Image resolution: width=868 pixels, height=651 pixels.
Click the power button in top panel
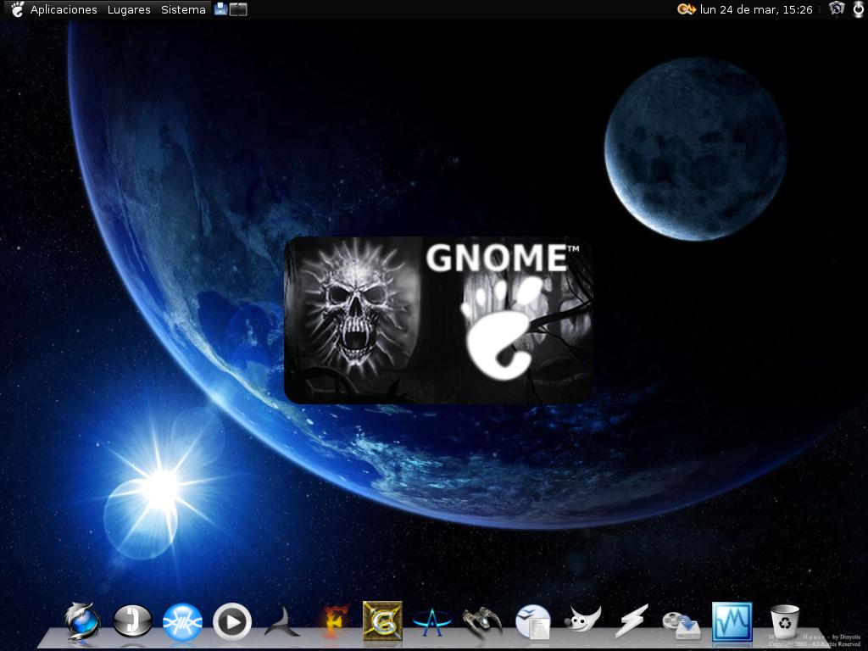[858, 8]
